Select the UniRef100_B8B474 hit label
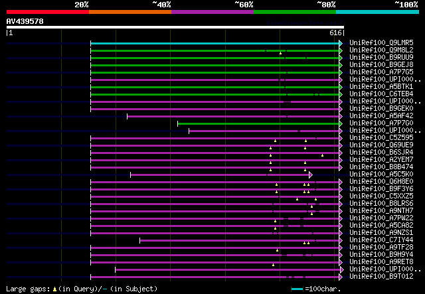Viewport: 425px width, 294px height. [381, 167]
